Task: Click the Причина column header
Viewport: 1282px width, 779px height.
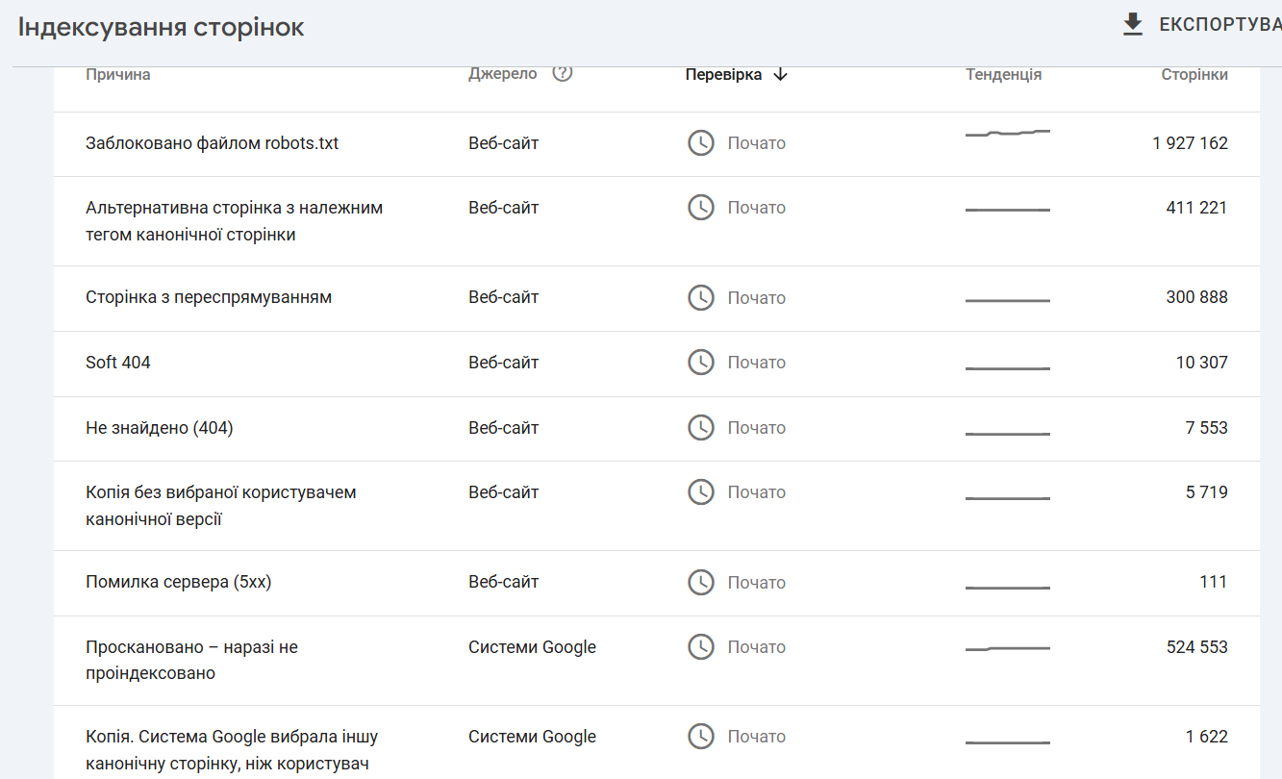Action: 118,74
